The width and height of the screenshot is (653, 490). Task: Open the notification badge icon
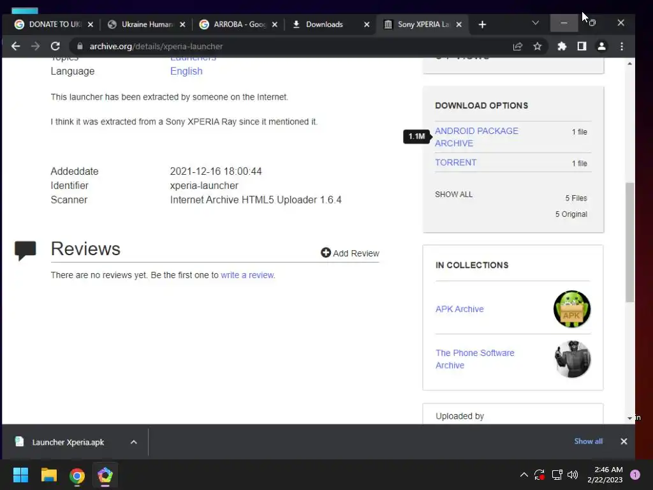[635, 475]
